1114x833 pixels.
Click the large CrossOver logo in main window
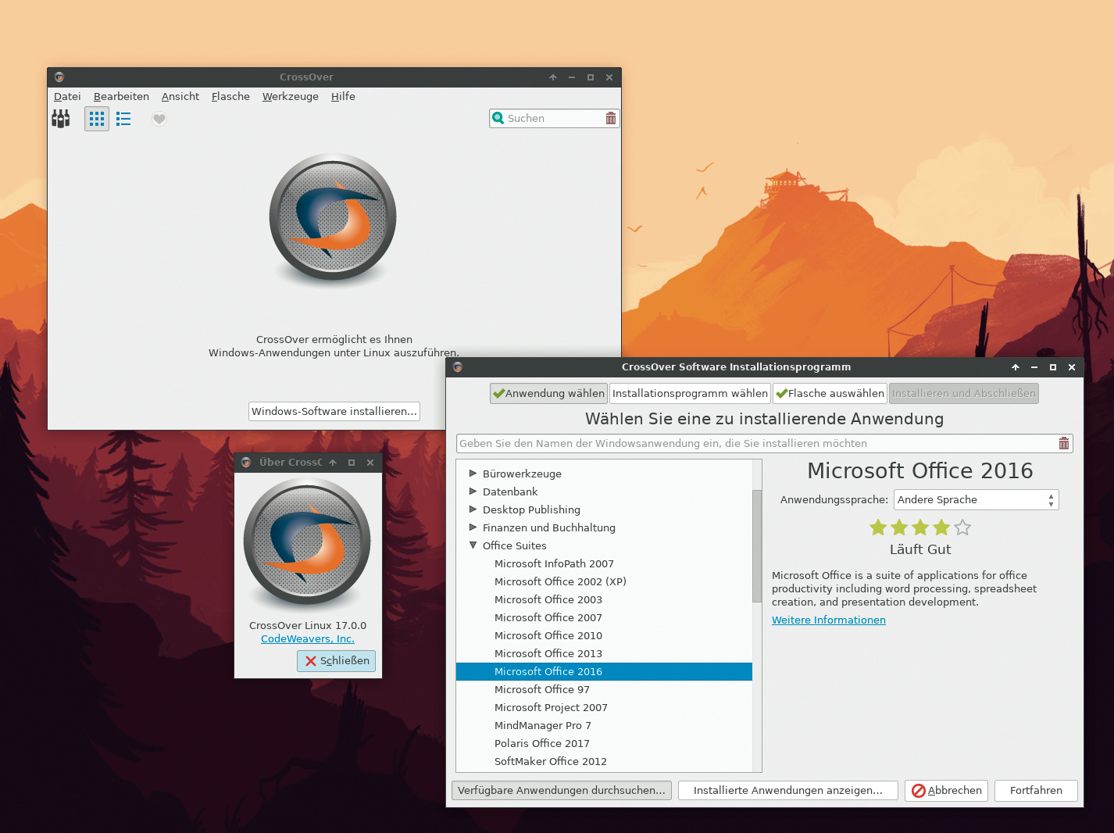pos(333,217)
